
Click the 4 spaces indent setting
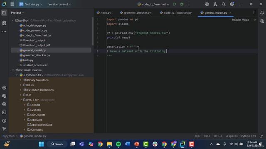point(232,136)
